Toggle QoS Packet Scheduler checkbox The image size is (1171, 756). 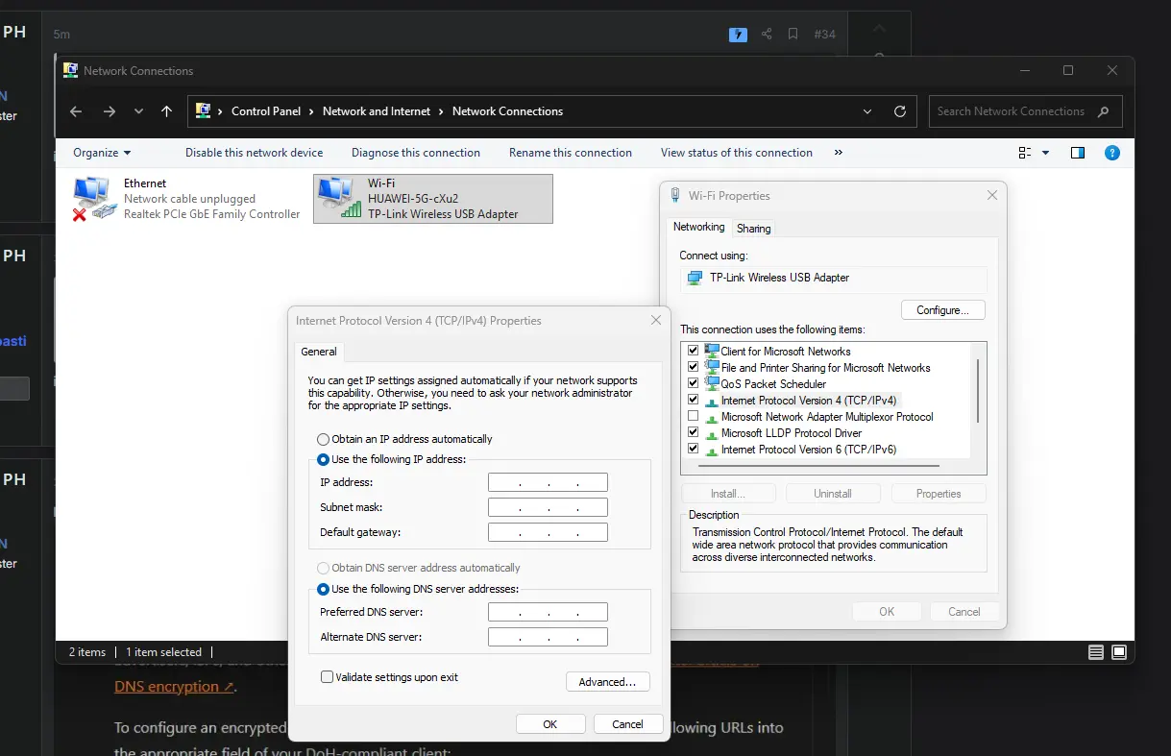click(693, 384)
